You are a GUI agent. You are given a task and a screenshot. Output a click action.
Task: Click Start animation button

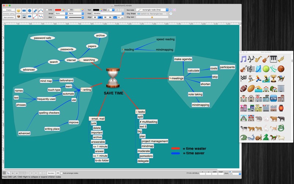pos(9,17)
